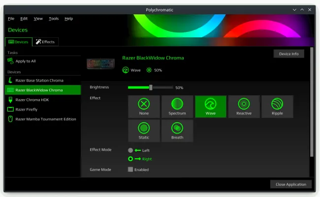Click the BlackWidow keyboard thumbnail image
Viewport: 320px width, 197px height.
(100, 64)
